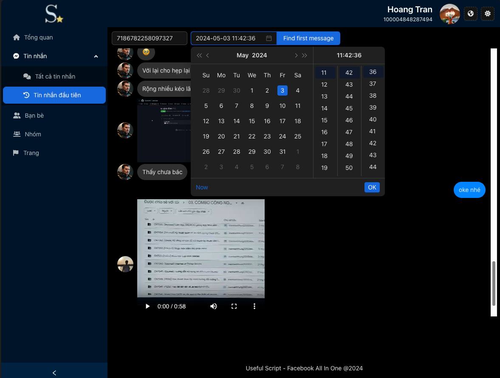Click the calendar icon in date field

pos(269,38)
